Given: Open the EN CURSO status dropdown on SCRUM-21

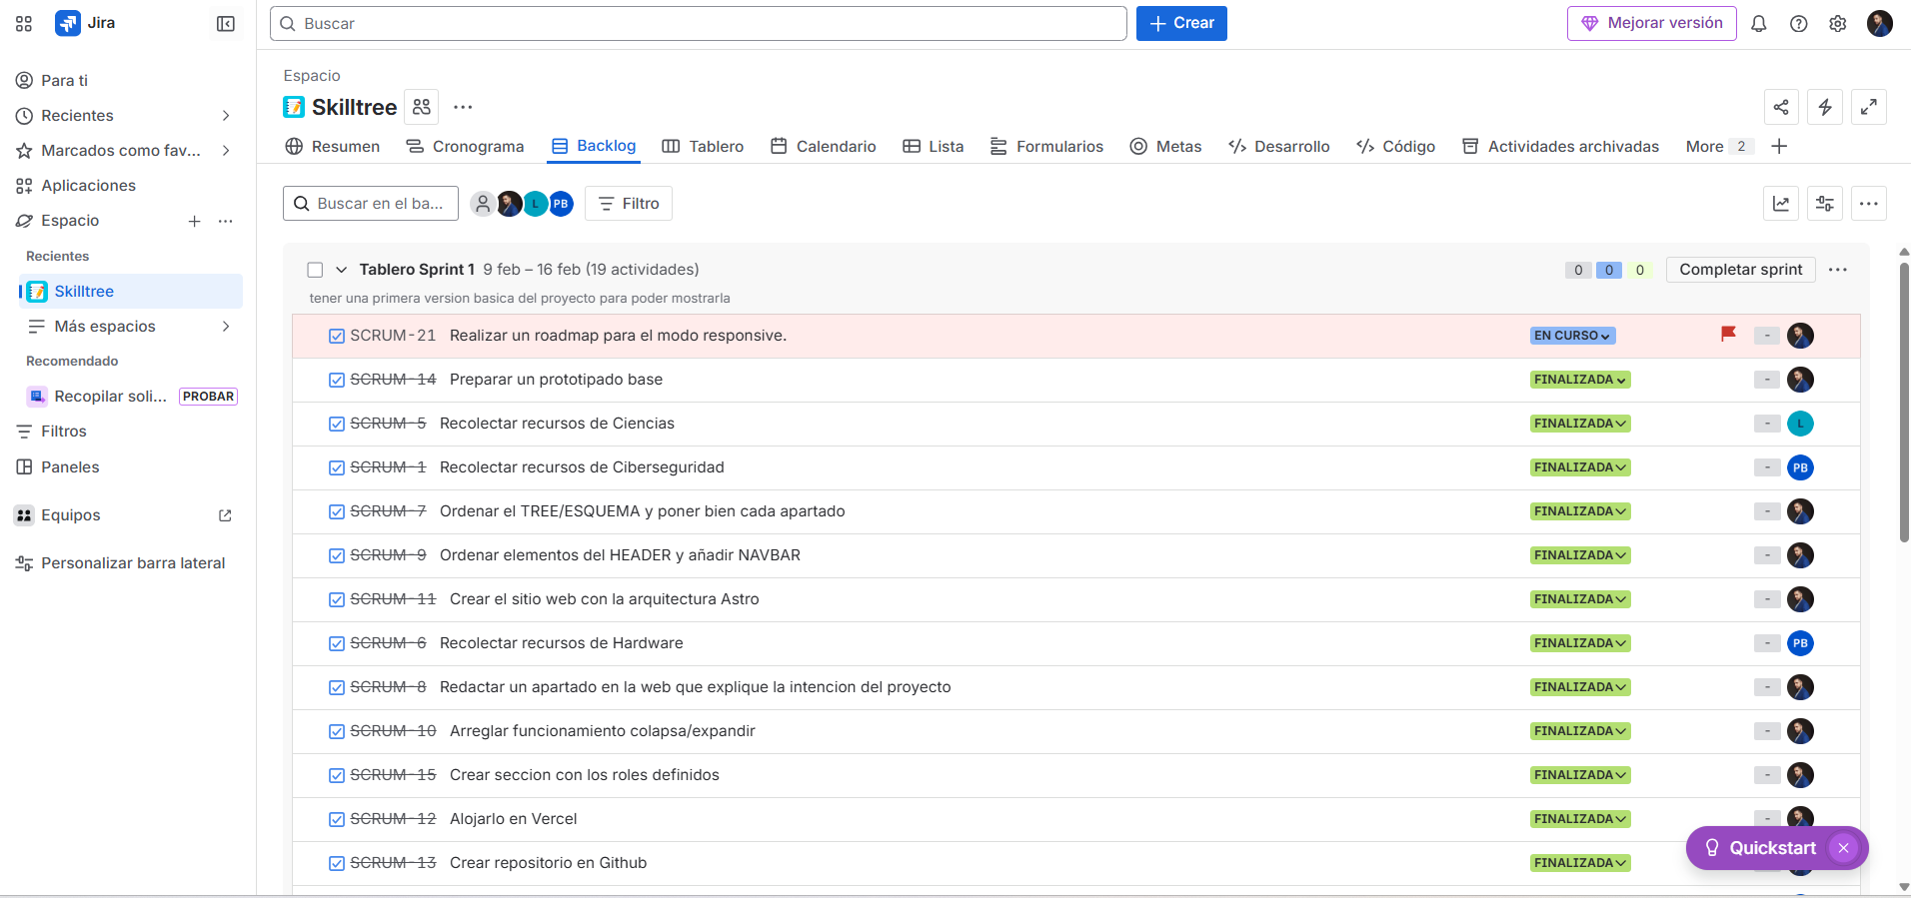Looking at the screenshot, I should pos(1572,336).
